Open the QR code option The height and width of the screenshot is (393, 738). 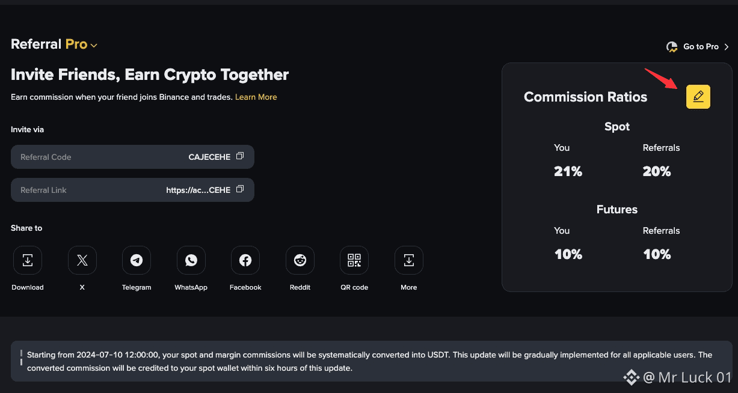pos(354,260)
